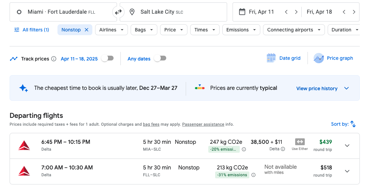The width and height of the screenshot is (367, 193).
Task: Open the bag fees link
Action: pyautogui.click(x=151, y=124)
